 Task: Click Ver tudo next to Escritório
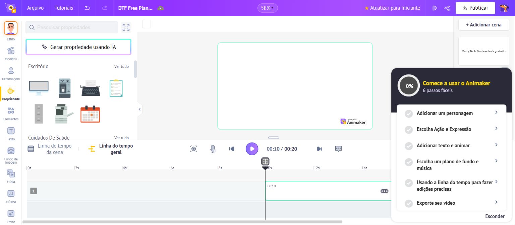click(x=121, y=66)
